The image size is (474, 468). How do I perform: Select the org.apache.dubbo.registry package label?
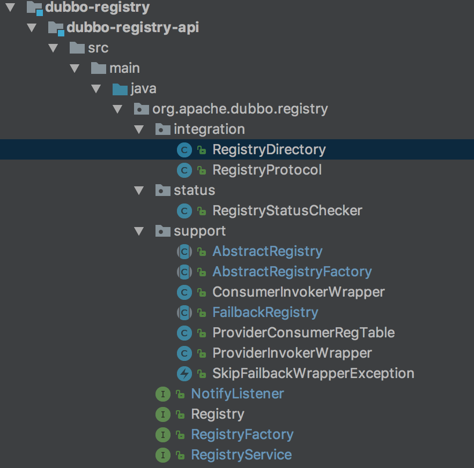click(240, 109)
